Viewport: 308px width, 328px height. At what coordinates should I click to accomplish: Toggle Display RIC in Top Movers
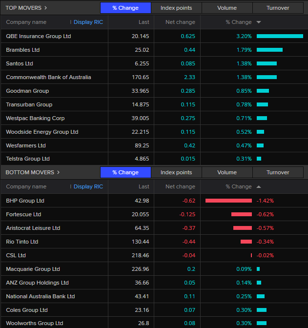[88, 22]
